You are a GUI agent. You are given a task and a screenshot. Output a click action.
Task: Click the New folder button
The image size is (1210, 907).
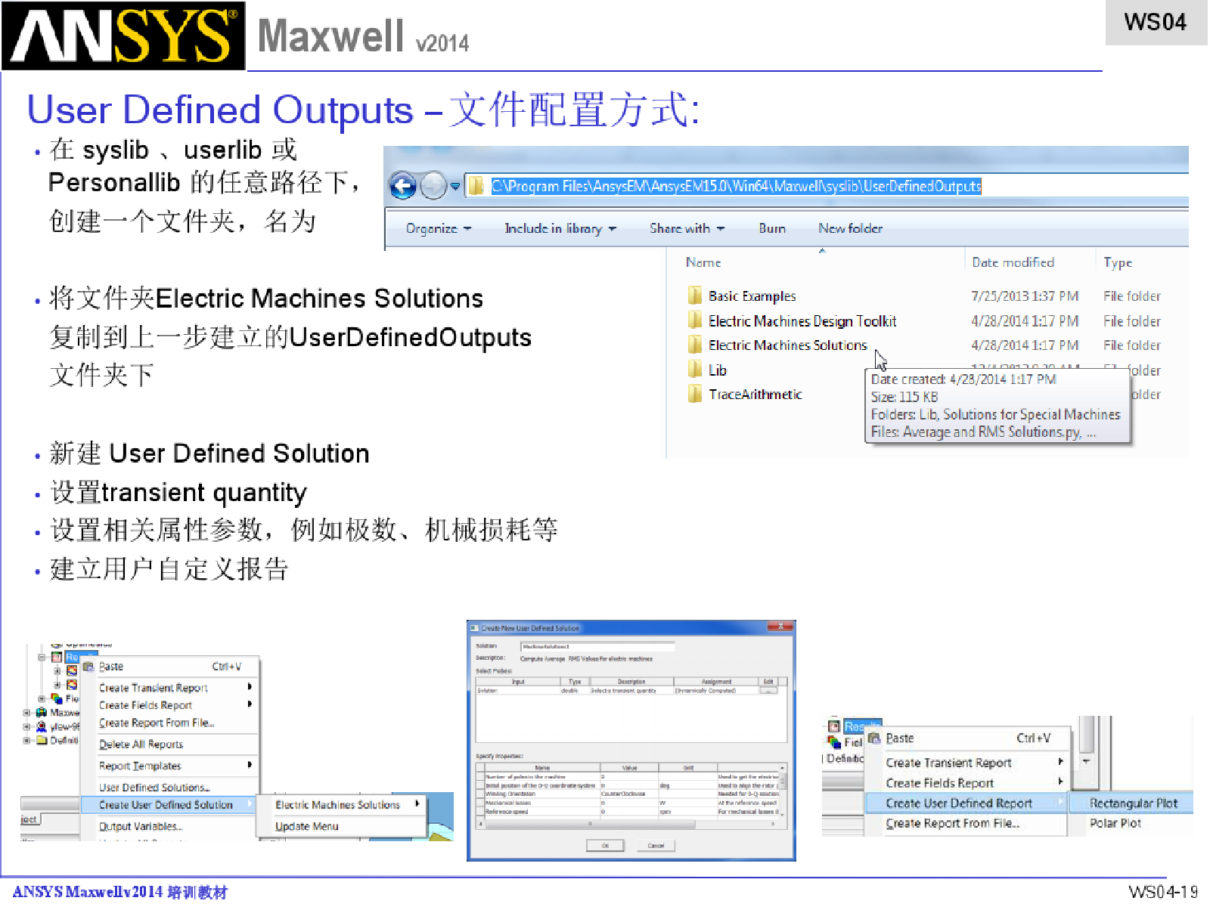click(x=850, y=228)
